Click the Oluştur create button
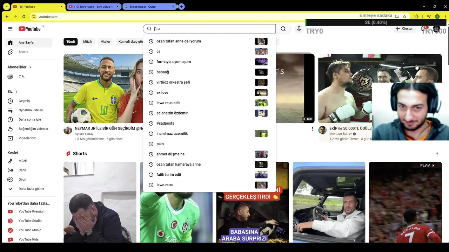Viewport: 449px width, 252px height. [x=404, y=29]
